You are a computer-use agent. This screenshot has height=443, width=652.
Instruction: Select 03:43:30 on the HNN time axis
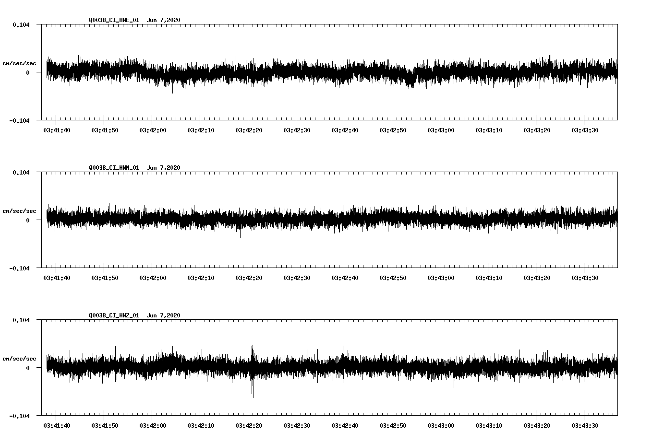coord(585,278)
